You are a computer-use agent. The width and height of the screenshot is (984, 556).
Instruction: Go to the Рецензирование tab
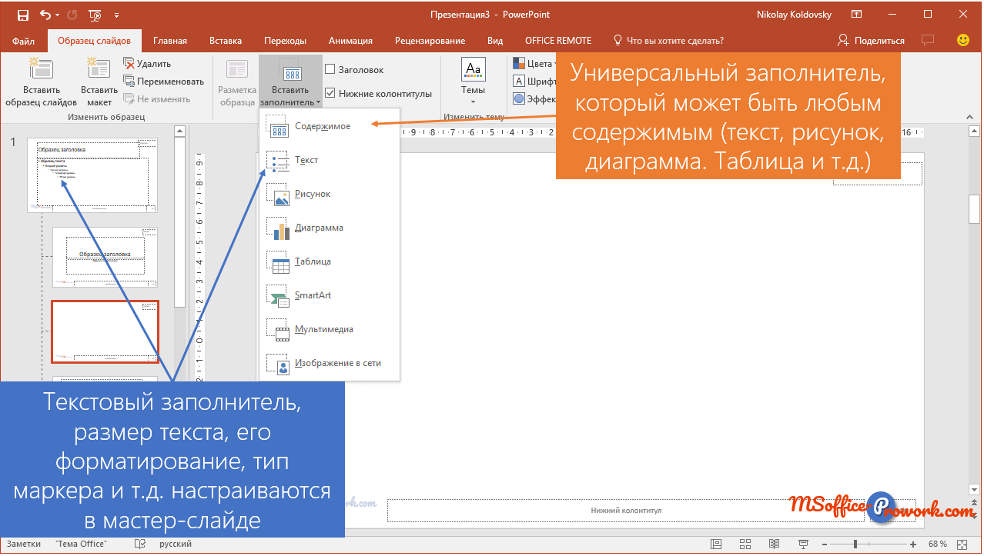click(430, 41)
